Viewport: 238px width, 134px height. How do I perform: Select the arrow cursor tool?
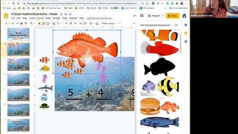39,23
